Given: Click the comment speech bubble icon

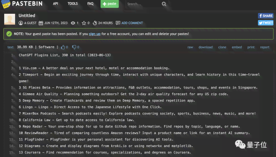Looking at the screenshot, I should point(118,23).
